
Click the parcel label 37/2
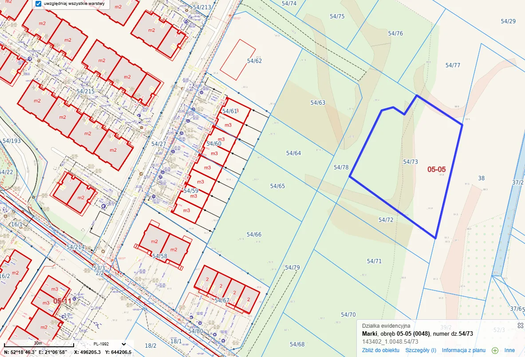click(517, 183)
